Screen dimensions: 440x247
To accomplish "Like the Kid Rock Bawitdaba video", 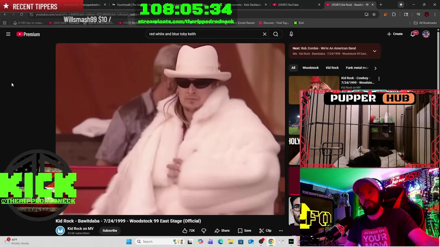I will [188, 231].
